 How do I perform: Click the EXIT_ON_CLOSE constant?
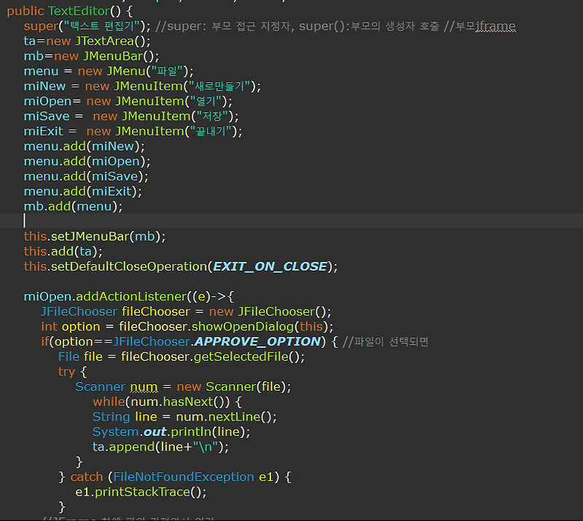click(x=270, y=266)
